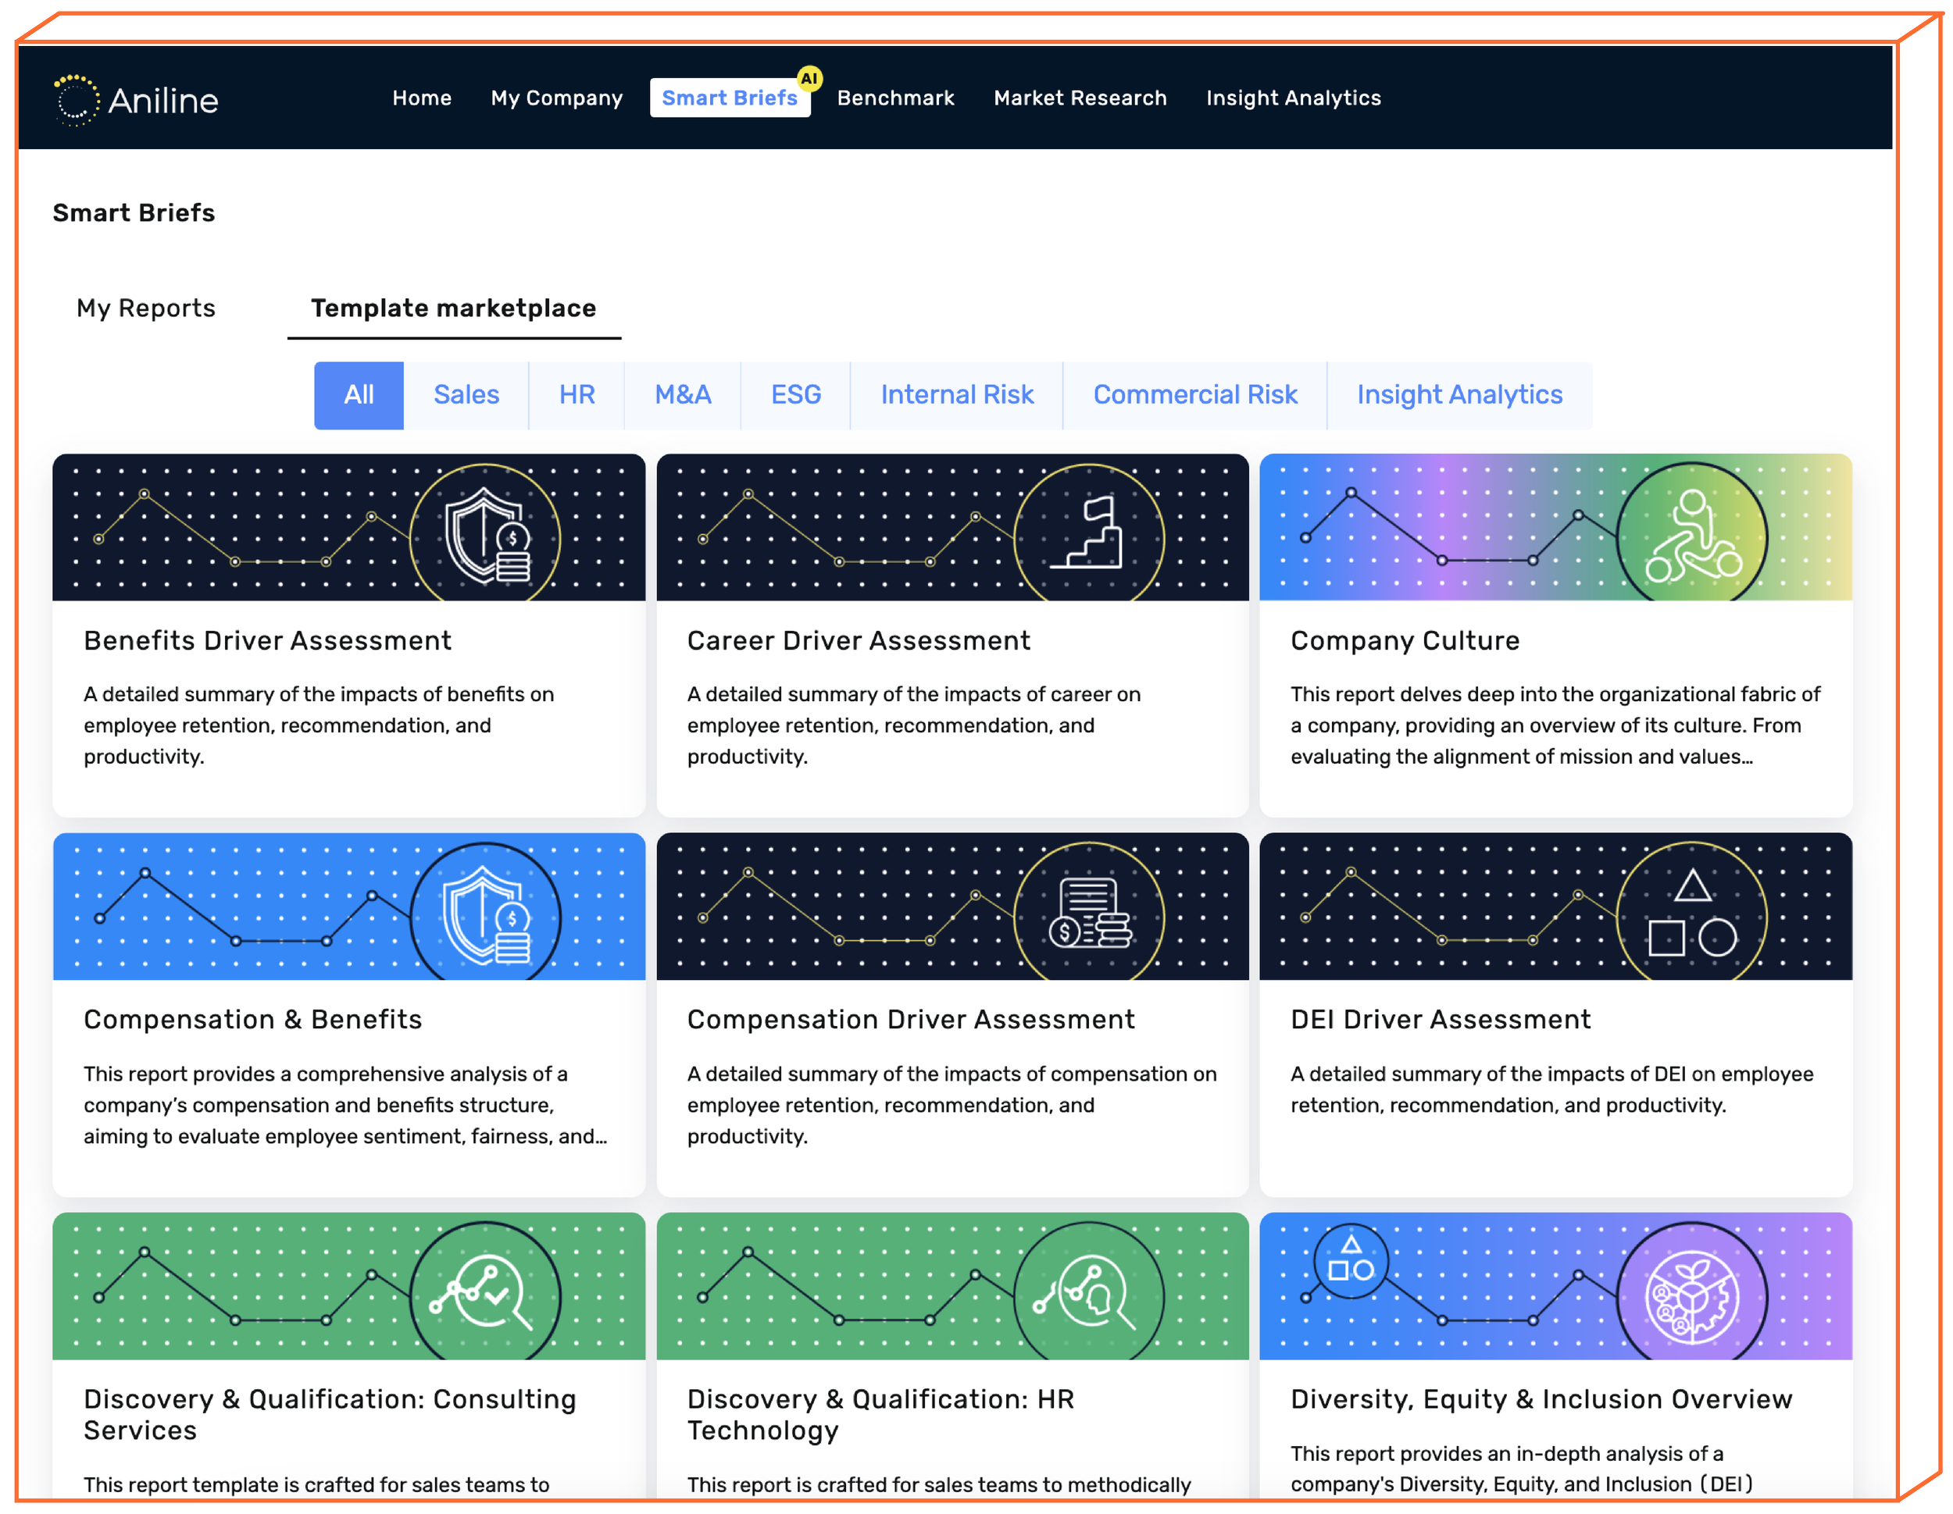Filter templates by the HR category
Screen dimensions: 1953x1514
click(577, 395)
